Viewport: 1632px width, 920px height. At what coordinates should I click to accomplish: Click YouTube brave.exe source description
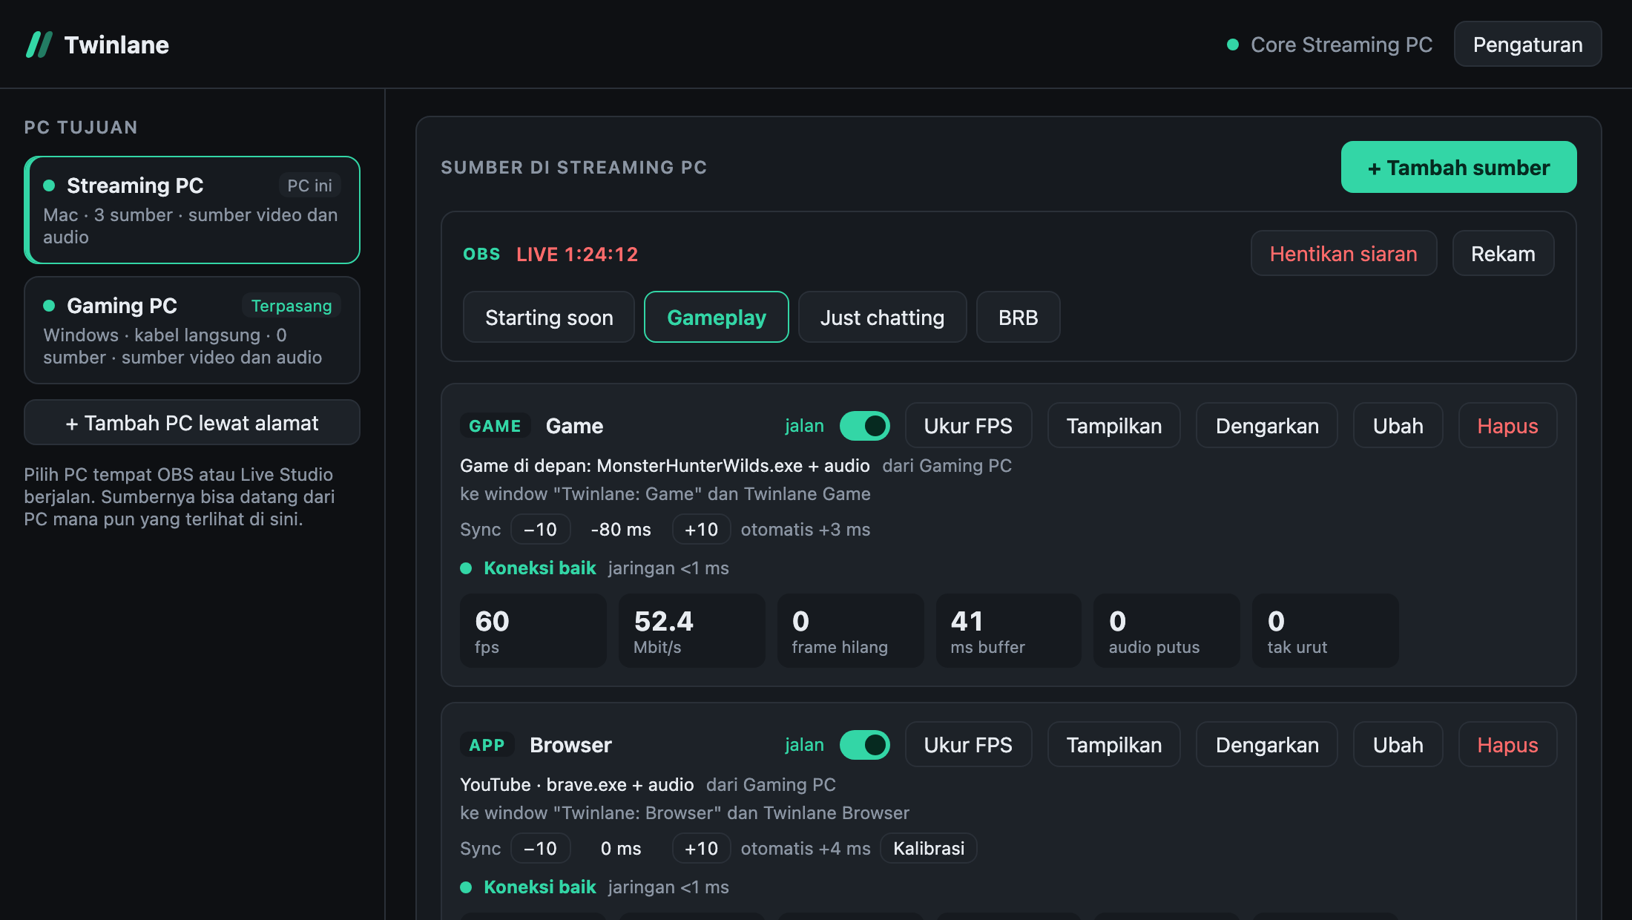coord(576,785)
